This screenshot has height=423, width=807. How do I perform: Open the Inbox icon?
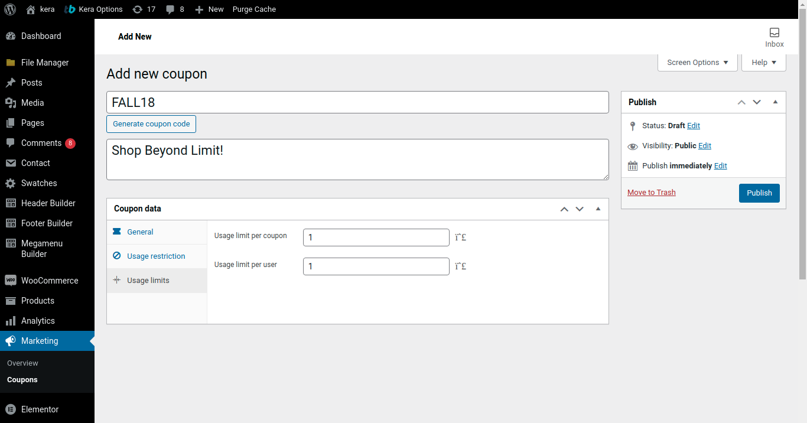pos(775,32)
